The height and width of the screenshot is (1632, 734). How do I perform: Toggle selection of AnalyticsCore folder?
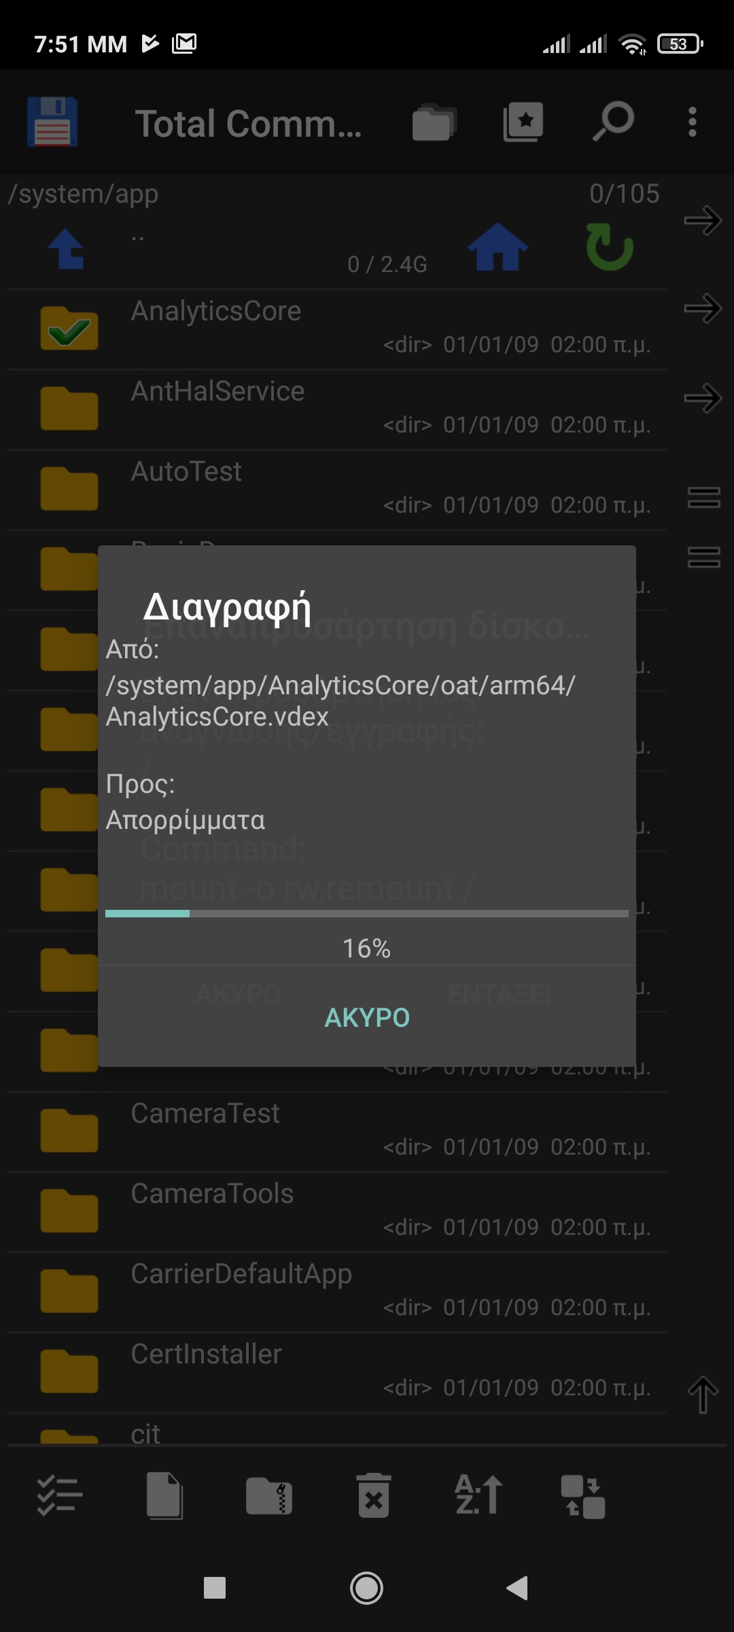(69, 328)
